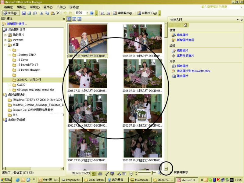
Task: Click the folder tree horizontal scrollbar right arrow
Action: [x=62, y=168]
